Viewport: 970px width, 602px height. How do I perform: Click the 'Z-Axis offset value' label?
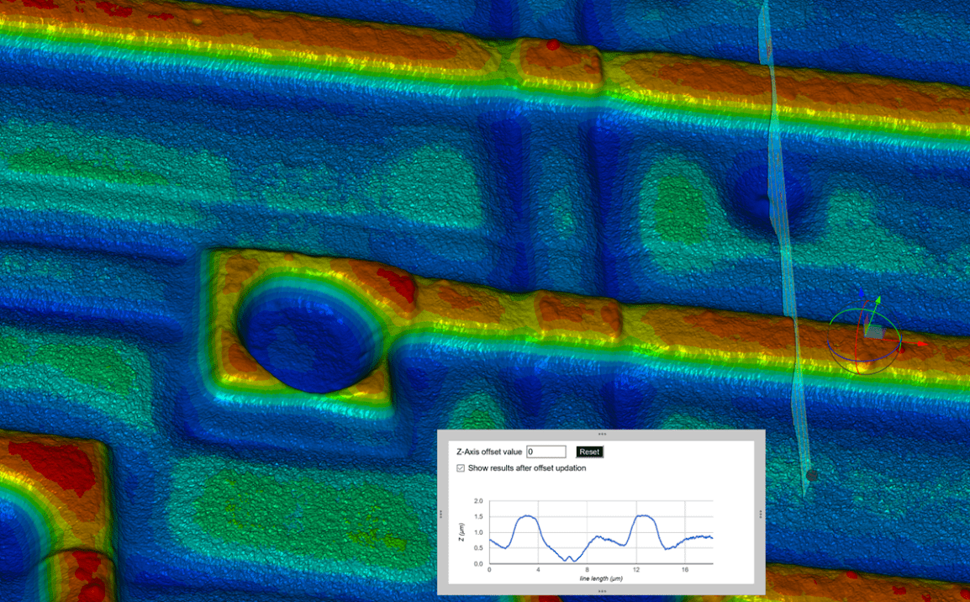click(489, 452)
